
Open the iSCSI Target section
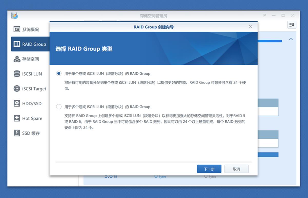[x=29, y=89]
